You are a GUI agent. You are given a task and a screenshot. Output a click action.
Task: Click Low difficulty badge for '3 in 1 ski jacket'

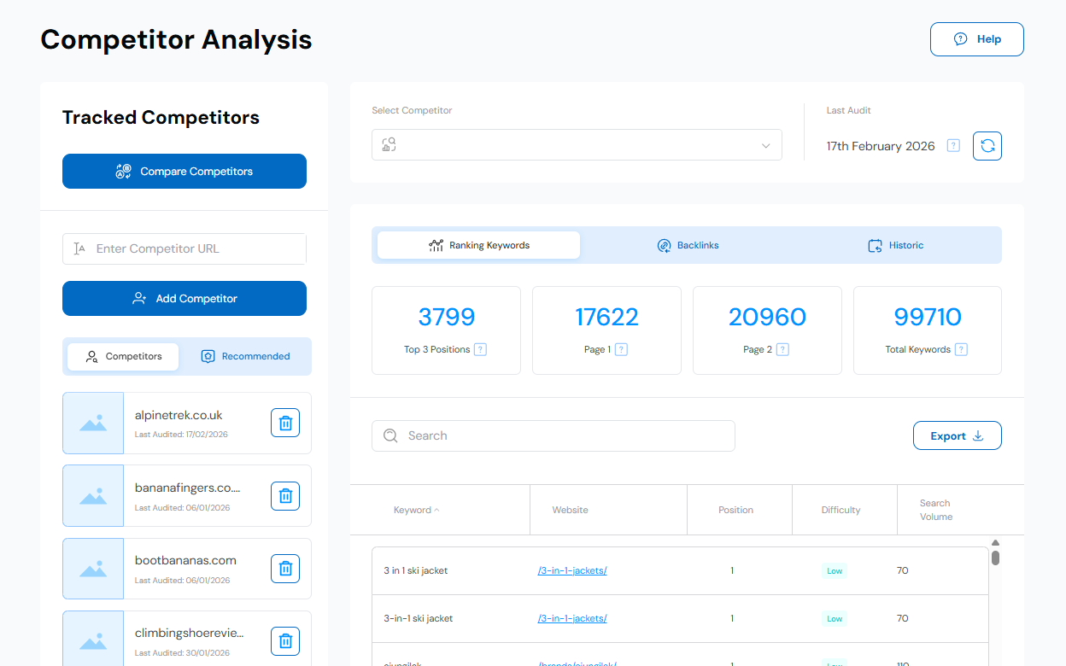click(835, 570)
